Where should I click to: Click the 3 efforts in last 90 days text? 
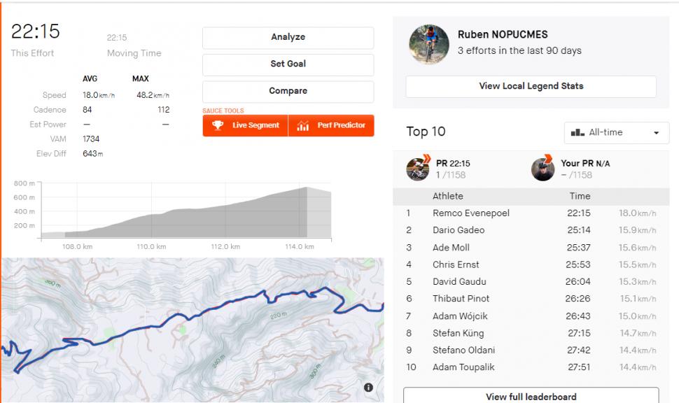tap(519, 50)
